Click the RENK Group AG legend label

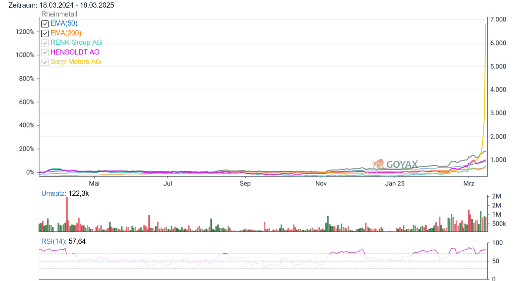[76, 43]
